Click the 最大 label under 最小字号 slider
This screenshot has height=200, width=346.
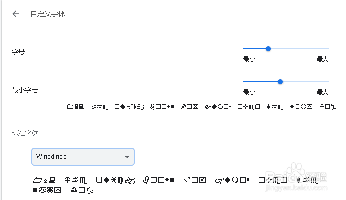322,92
